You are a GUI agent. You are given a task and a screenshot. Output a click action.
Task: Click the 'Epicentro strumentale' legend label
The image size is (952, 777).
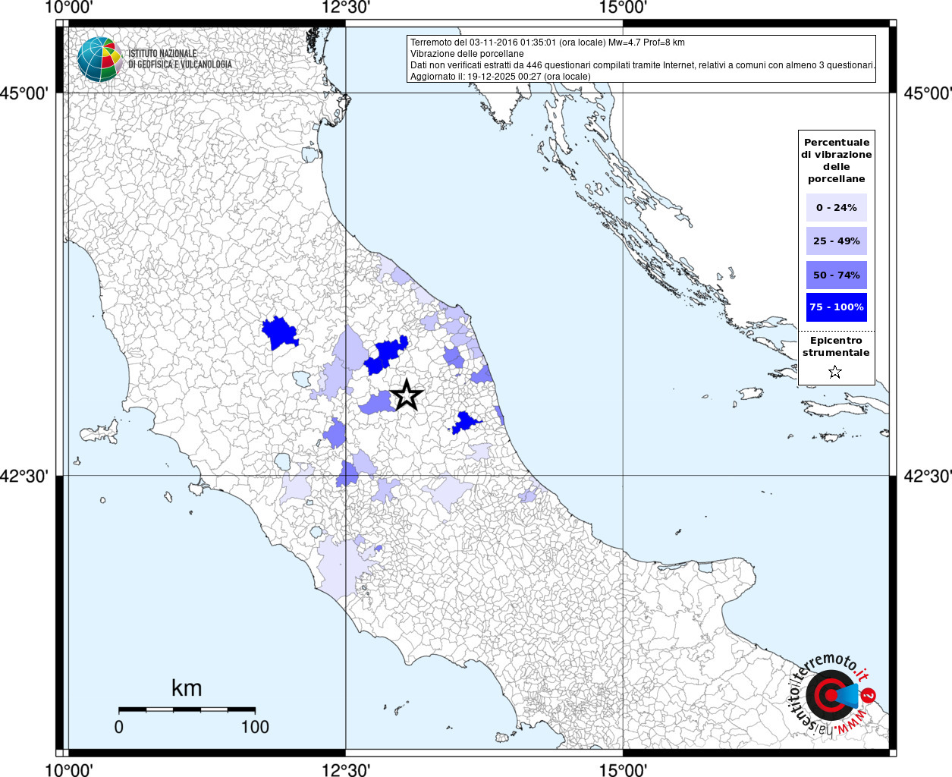(x=836, y=347)
